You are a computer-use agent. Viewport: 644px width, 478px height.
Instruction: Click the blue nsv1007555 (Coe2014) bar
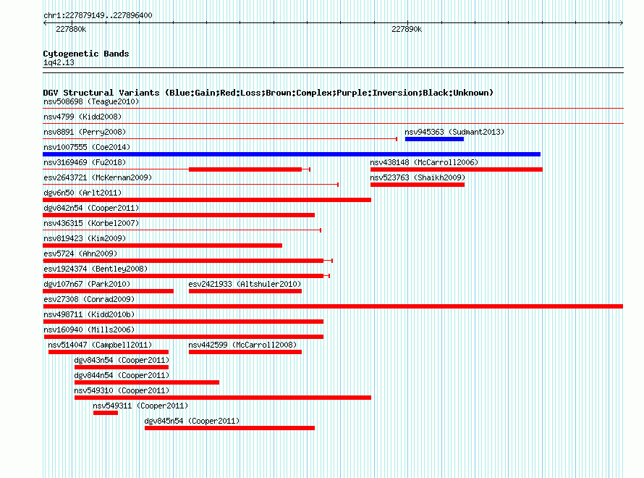point(292,154)
